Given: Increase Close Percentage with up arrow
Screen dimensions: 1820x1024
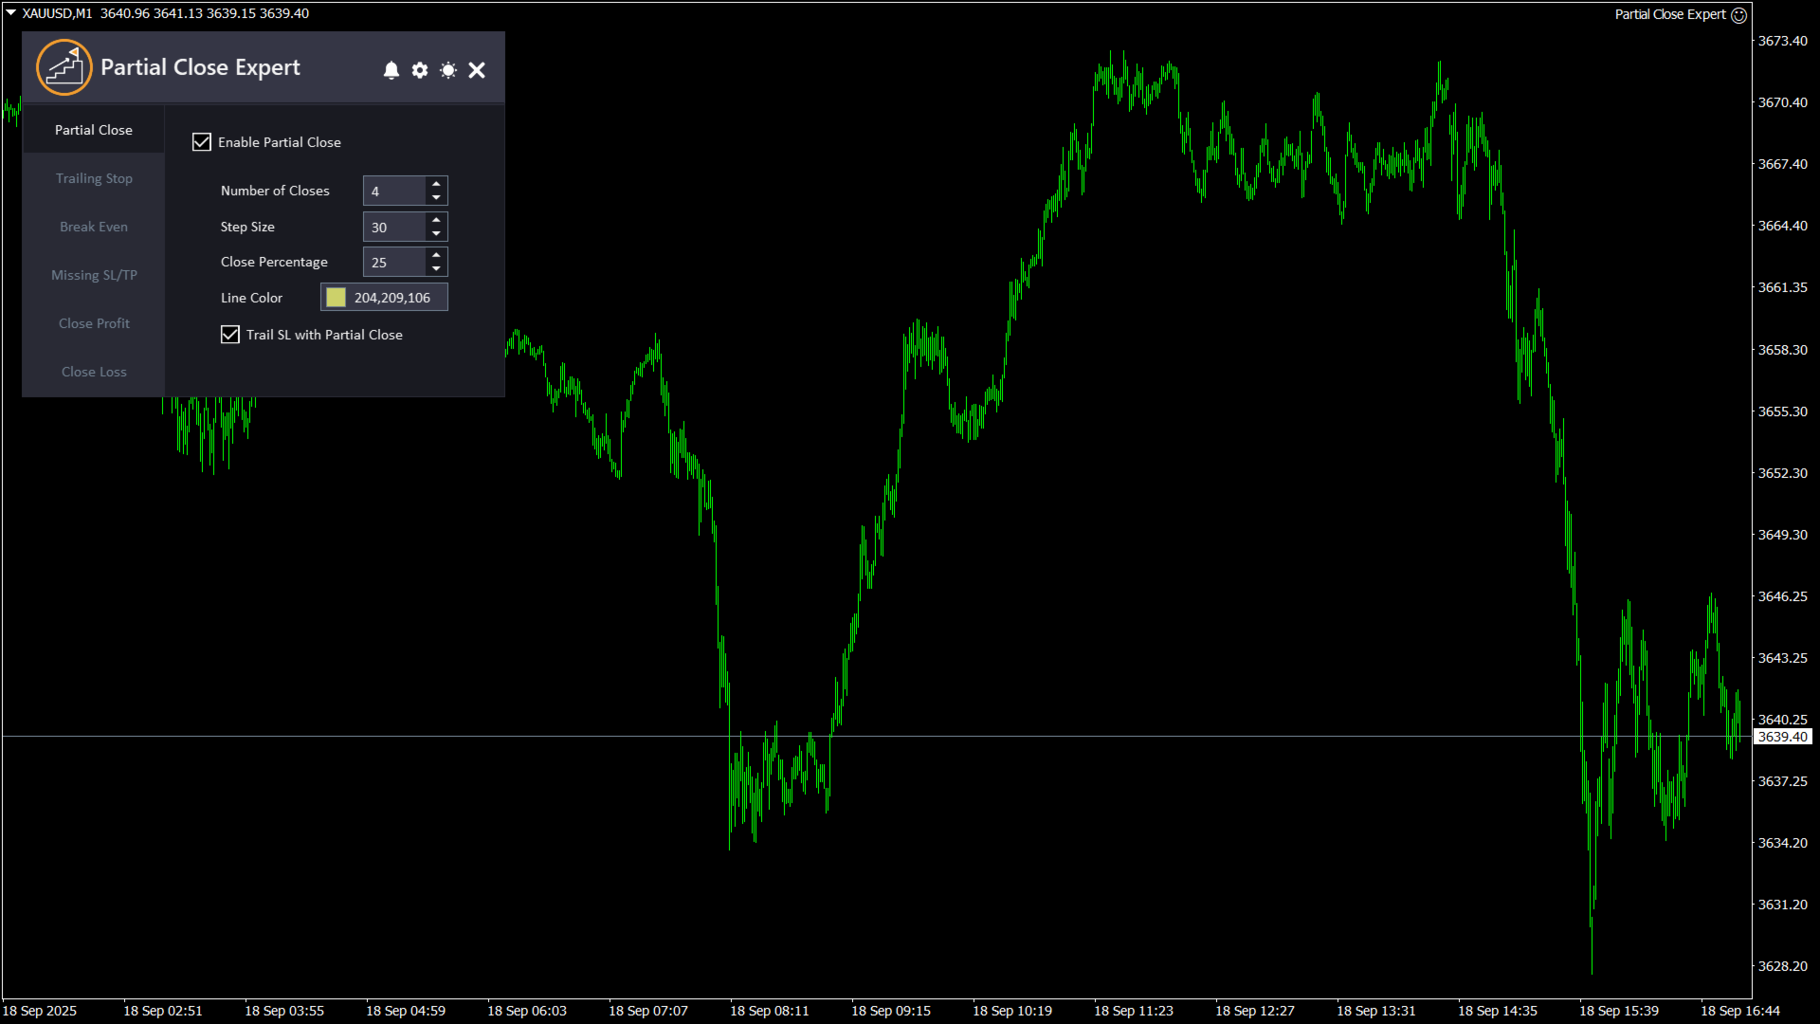Looking at the screenshot, I should click(x=436, y=255).
